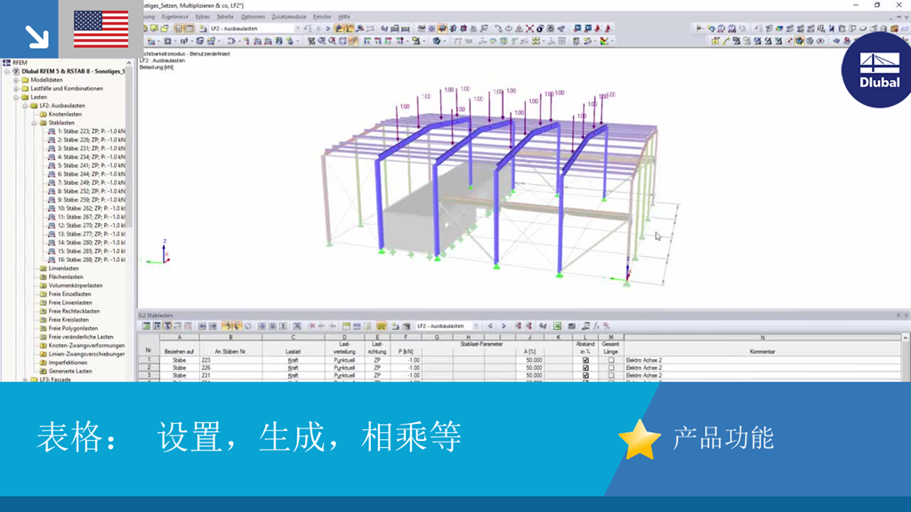Uncheck Abstand in % checkbox in row 1
This screenshot has height=512, width=911.
585,361
